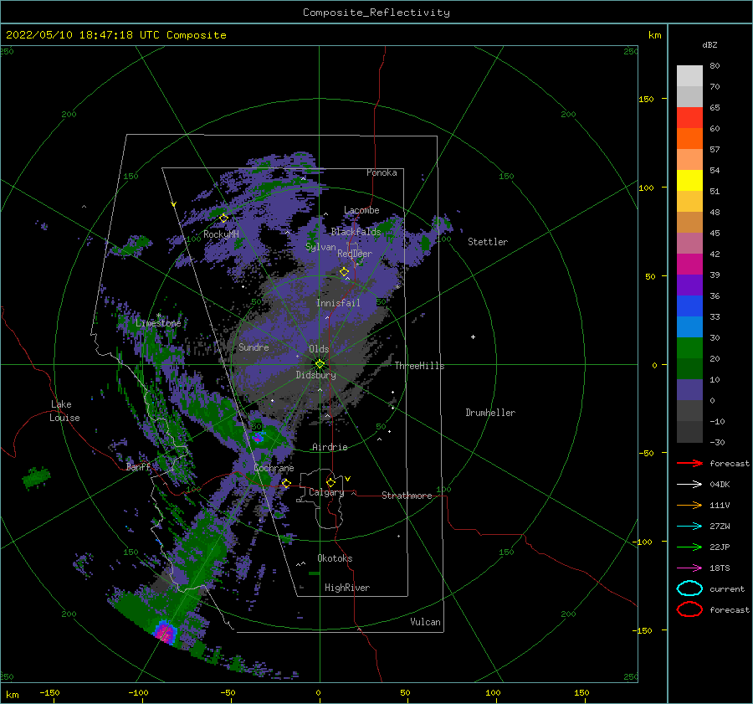
Task: Click the 70 dBZ light gray swatch
Action: (689, 76)
